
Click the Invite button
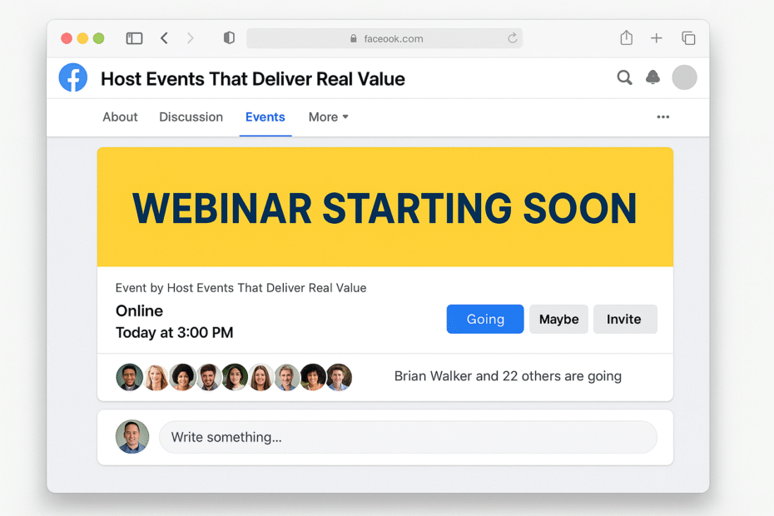(625, 319)
